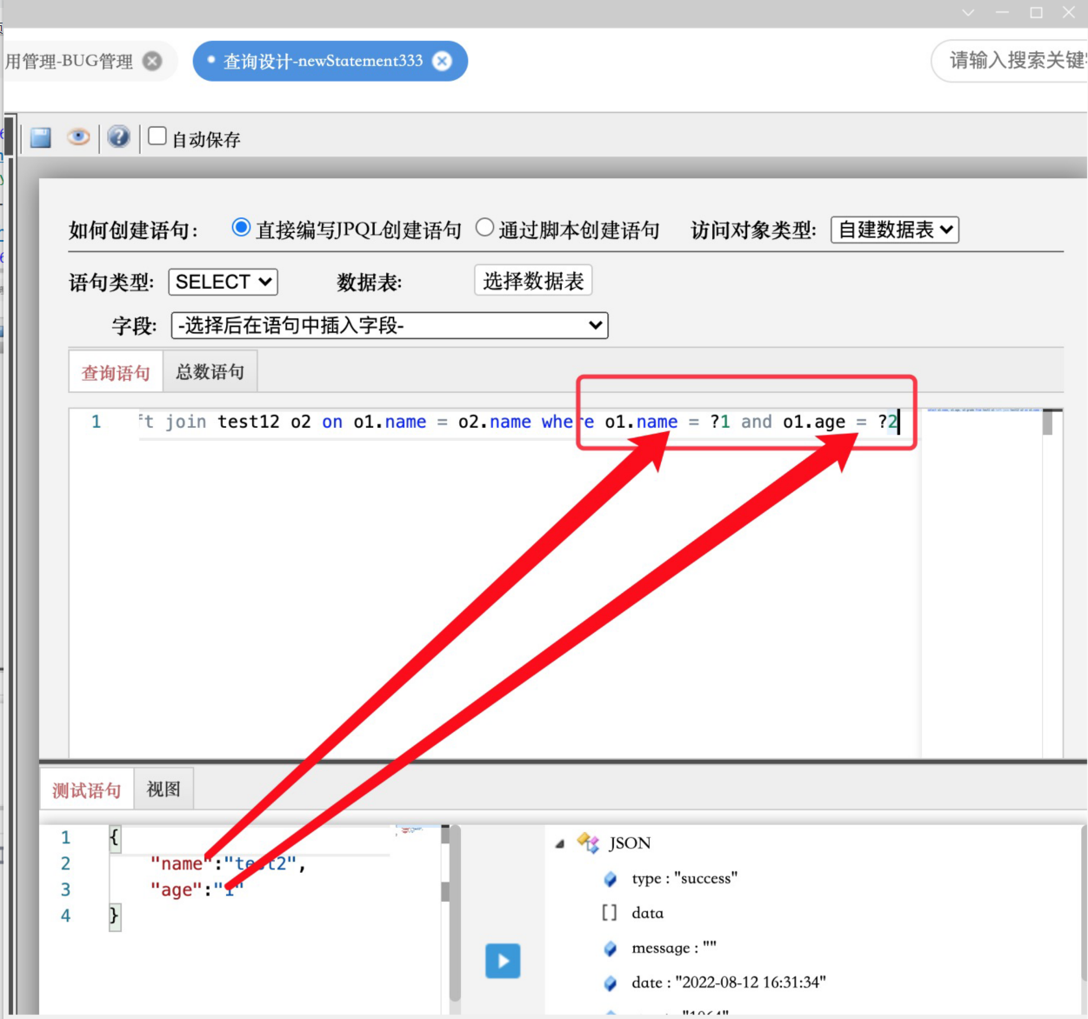The height and width of the screenshot is (1019, 1088).
Task: Minimize the application window
Action: tap(1002, 13)
